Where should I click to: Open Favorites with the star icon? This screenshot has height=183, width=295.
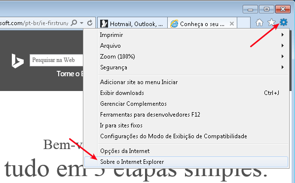pos(271,23)
